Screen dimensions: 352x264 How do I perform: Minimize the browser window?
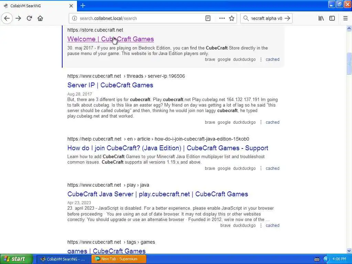[x=332, y=4]
